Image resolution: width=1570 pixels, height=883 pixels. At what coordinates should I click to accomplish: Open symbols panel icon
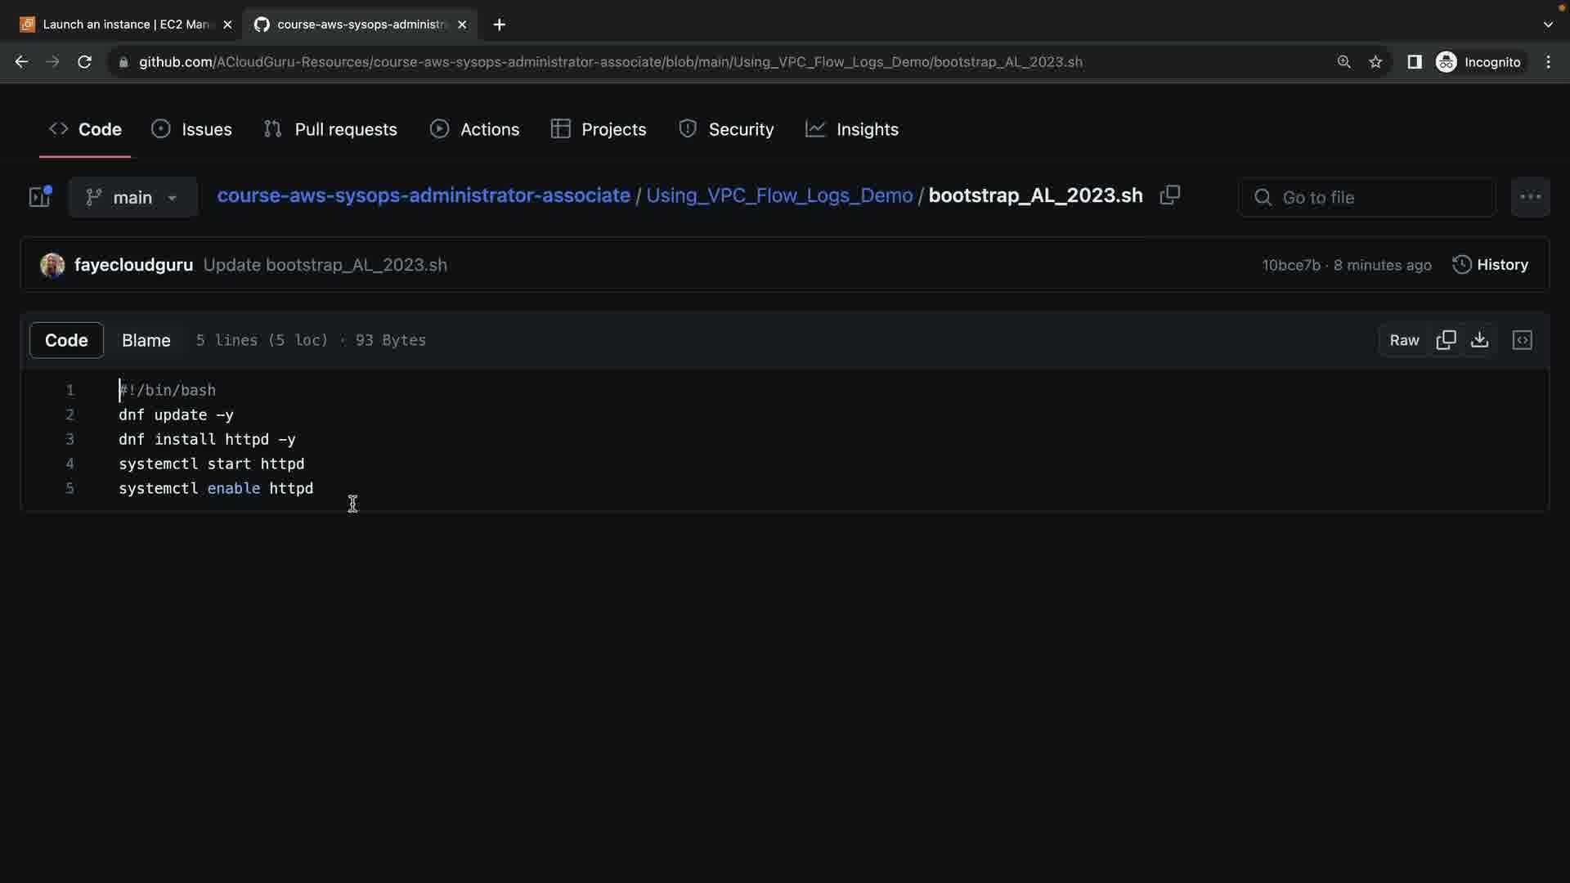pyautogui.click(x=1522, y=340)
